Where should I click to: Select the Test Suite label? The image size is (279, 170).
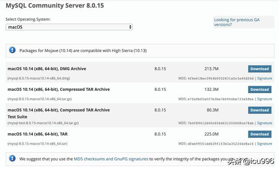17,117
